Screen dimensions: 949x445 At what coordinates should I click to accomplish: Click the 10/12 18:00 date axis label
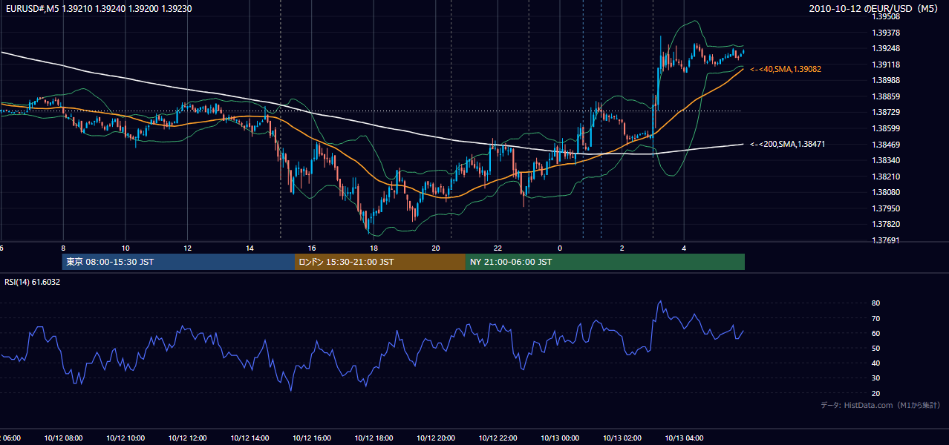point(374,438)
